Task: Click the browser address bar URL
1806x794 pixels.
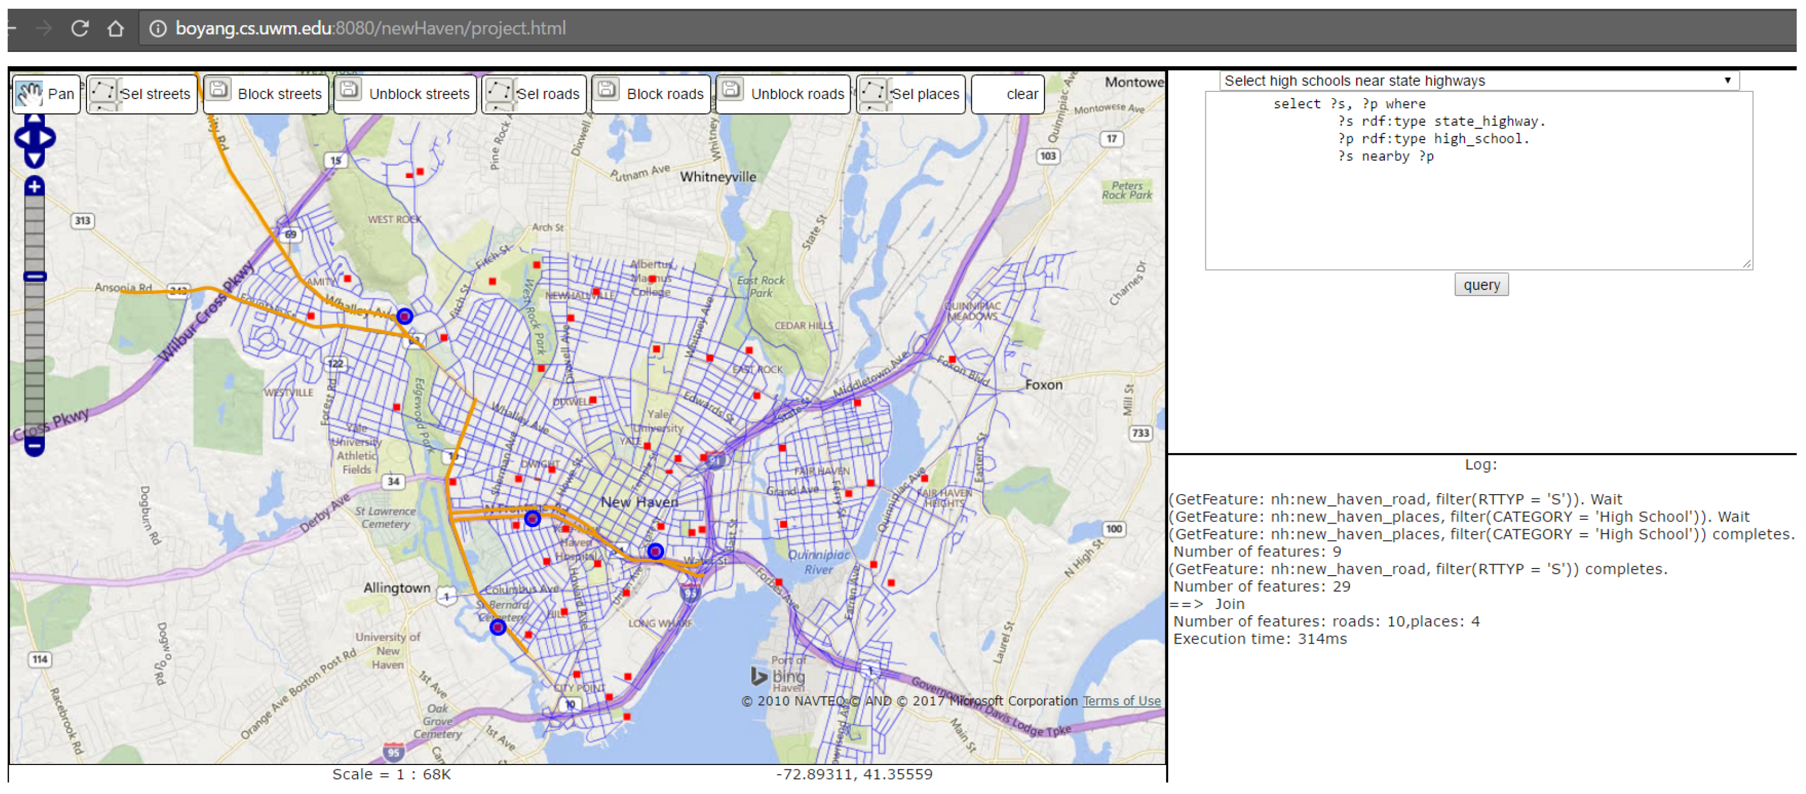Action: tap(370, 29)
